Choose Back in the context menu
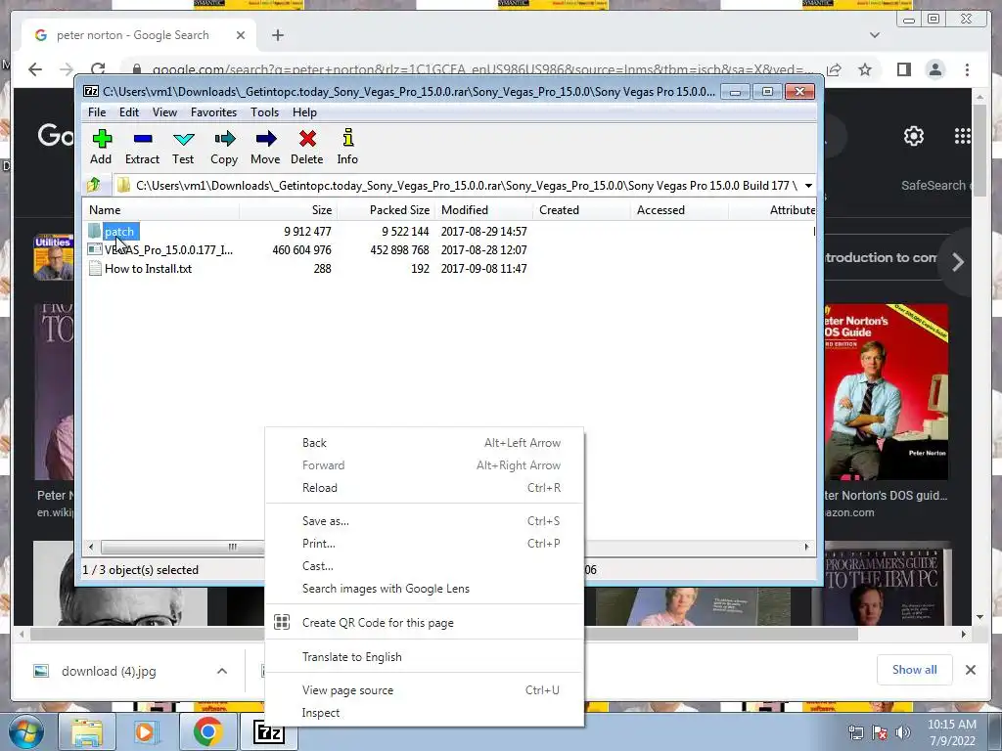 [425, 443]
